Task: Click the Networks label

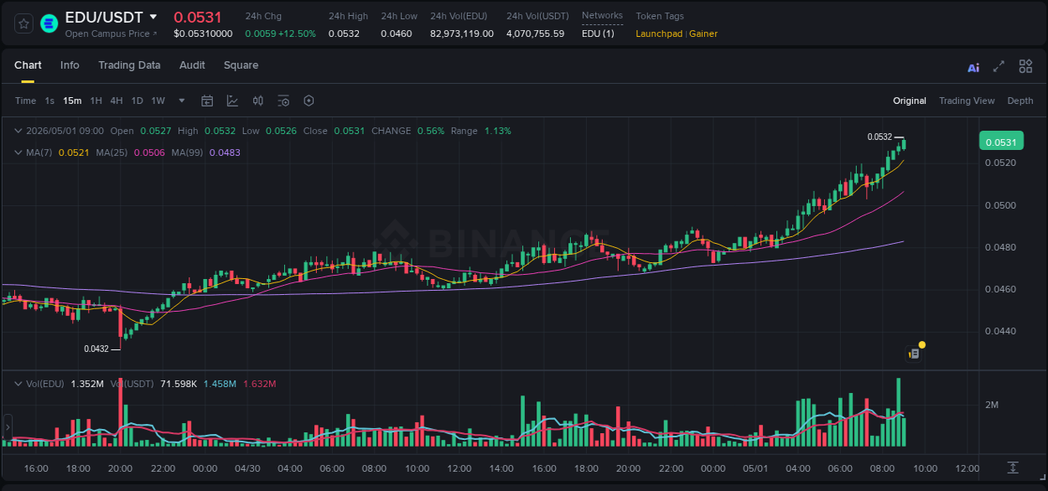Action: tap(602, 15)
